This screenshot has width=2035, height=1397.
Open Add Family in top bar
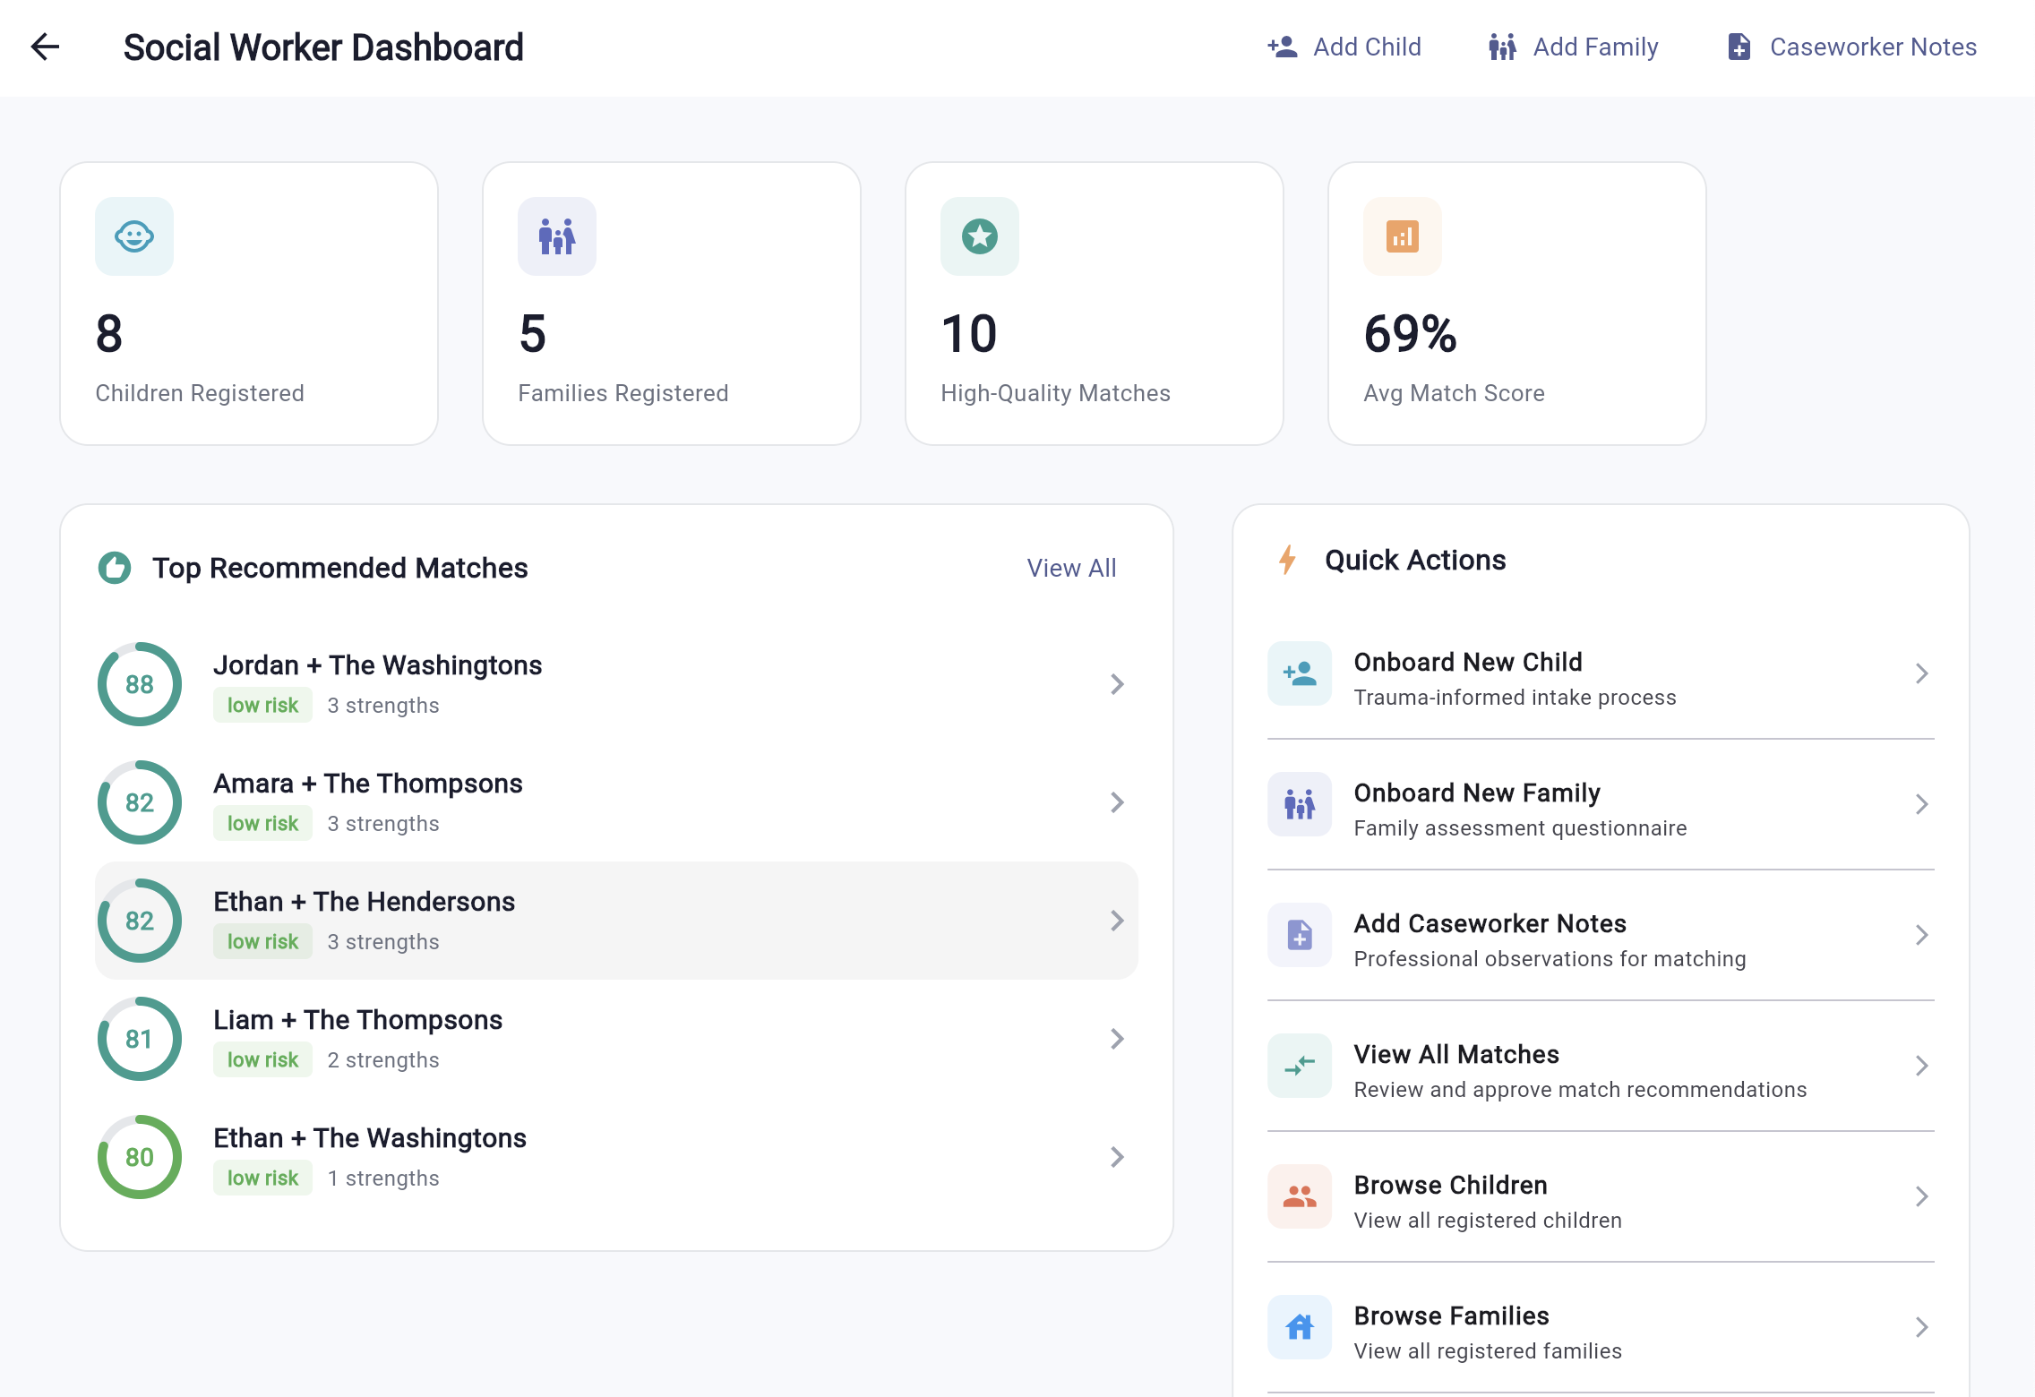1574,47
